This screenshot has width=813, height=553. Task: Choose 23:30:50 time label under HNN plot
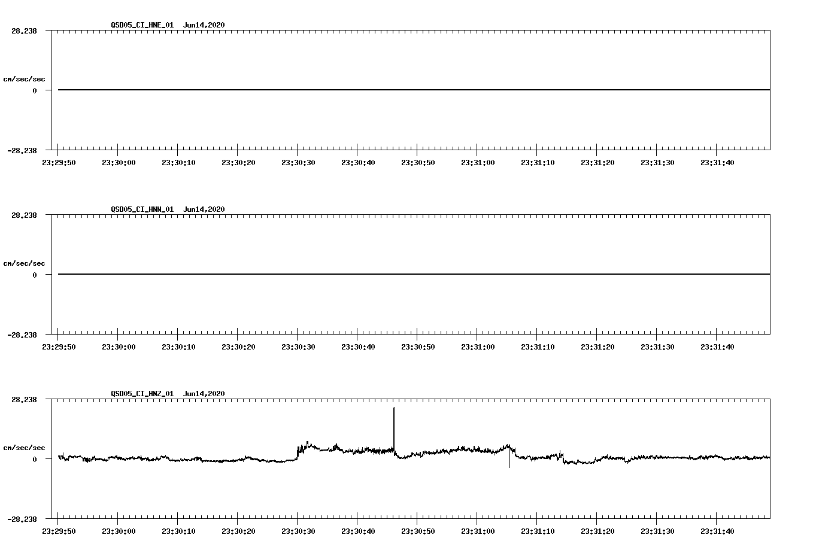coord(418,347)
